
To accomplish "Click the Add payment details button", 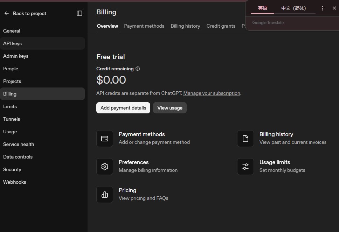I will pos(123,108).
